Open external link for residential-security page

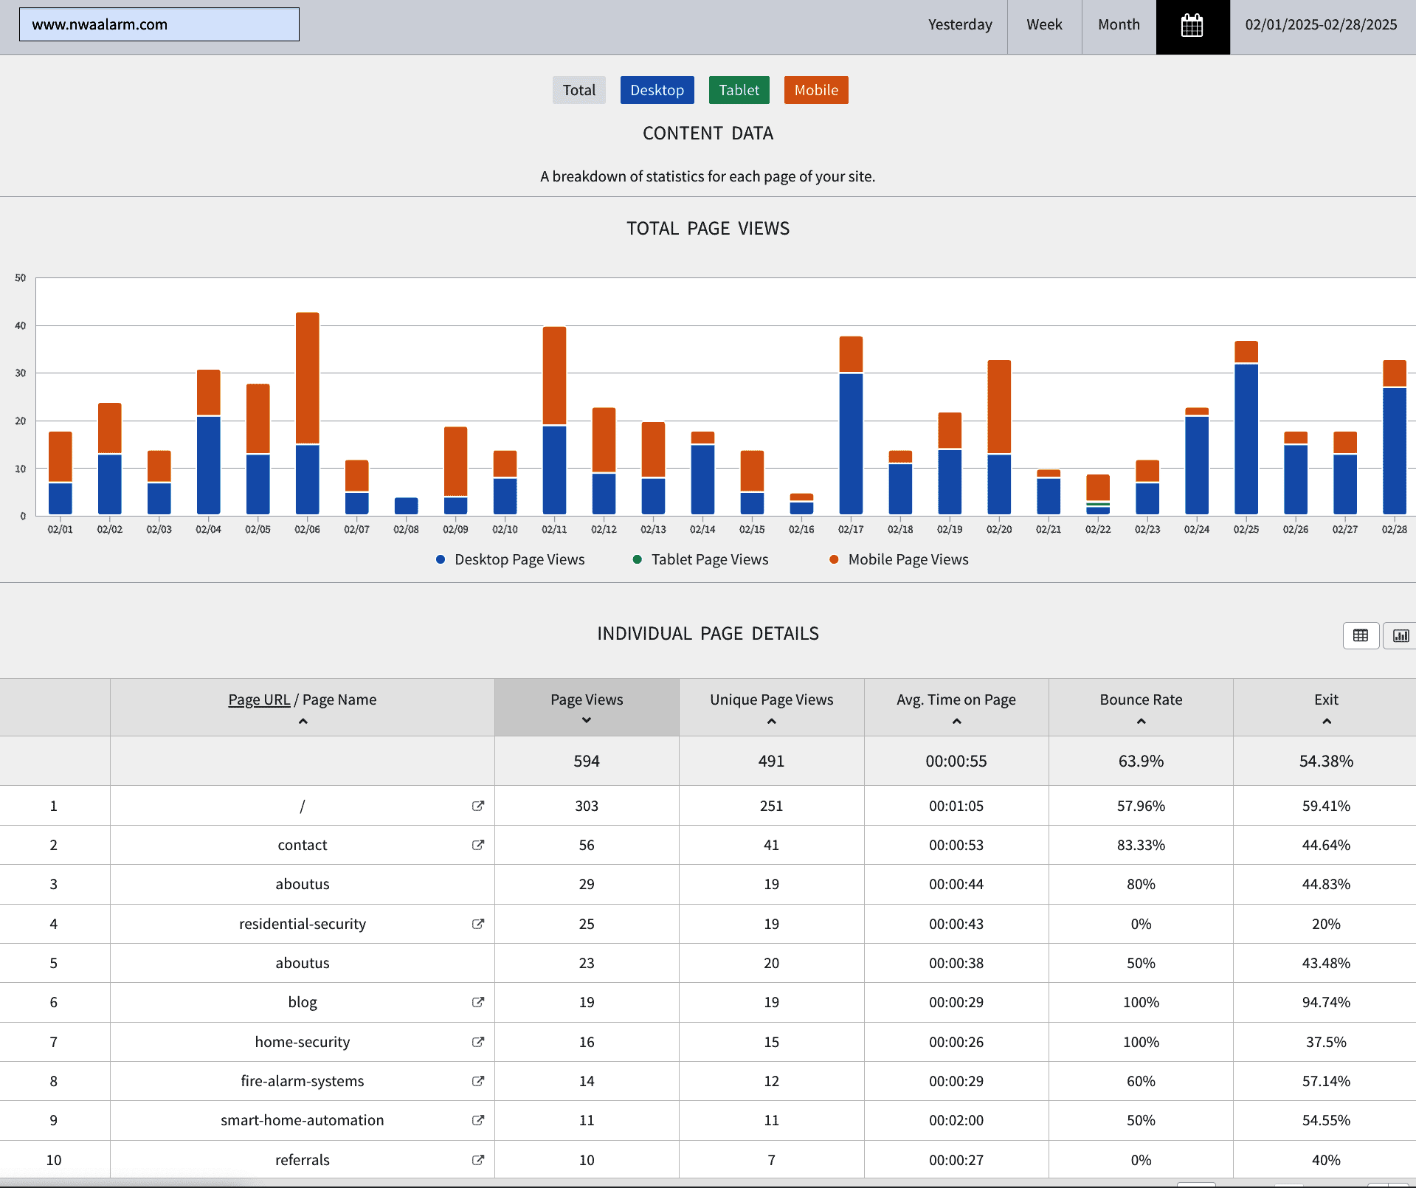click(x=477, y=924)
